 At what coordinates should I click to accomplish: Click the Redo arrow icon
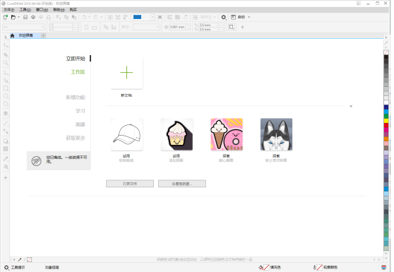(x=96, y=17)
